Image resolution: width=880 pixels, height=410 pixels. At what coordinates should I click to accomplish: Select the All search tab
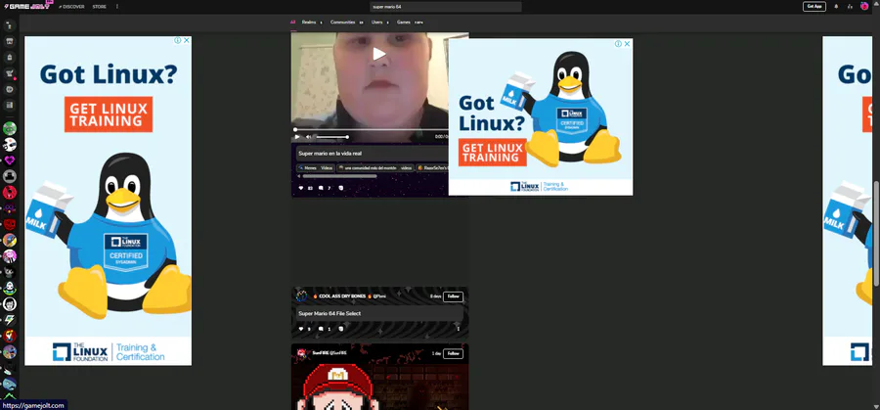(x=293, y=22)
